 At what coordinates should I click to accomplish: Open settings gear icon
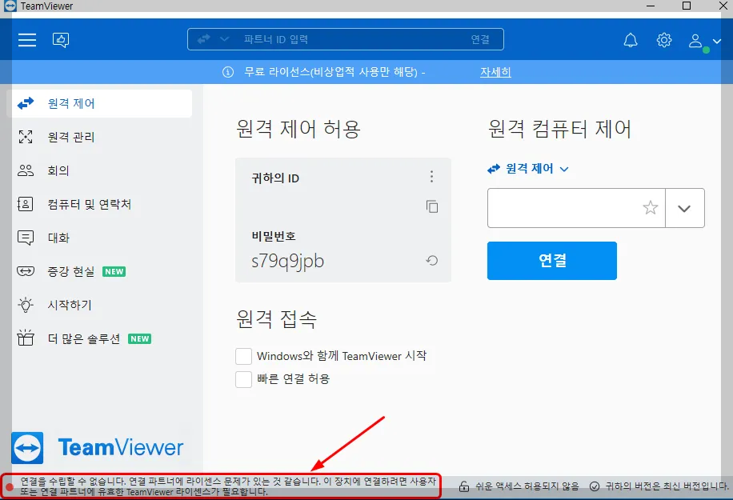(x=664, y=40)
